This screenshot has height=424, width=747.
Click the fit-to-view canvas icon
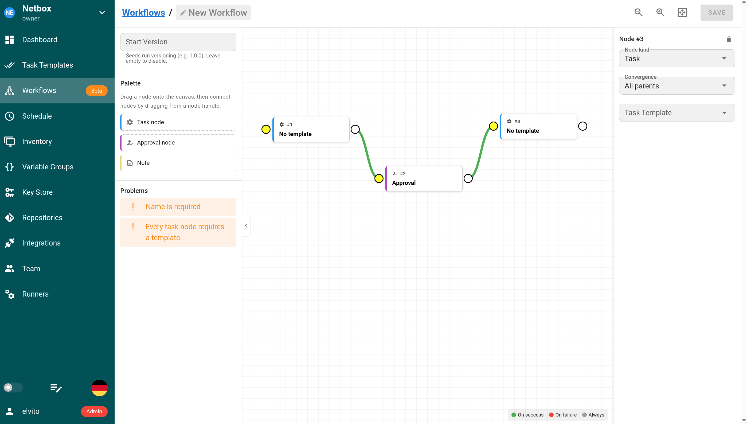[x=682, y=13]
